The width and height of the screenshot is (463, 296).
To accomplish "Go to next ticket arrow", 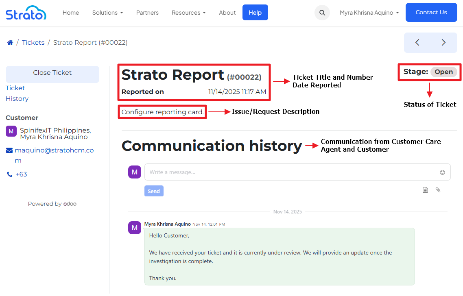I will (x=443, y=43).
